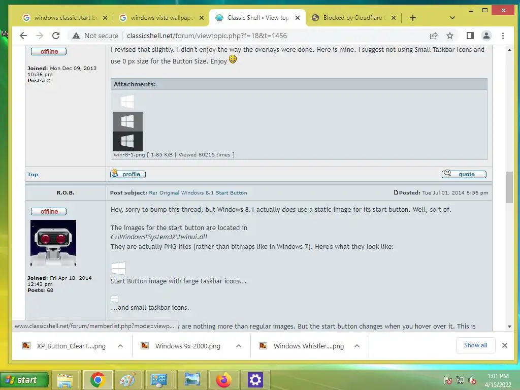Image resolution: width=520 pixels, height=390 pixels.
Task: Open Control Panel taskbar icon
Action: [159, 380]
